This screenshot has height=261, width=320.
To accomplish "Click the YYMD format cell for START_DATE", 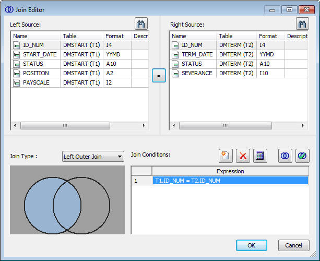I will coord(117,54).
